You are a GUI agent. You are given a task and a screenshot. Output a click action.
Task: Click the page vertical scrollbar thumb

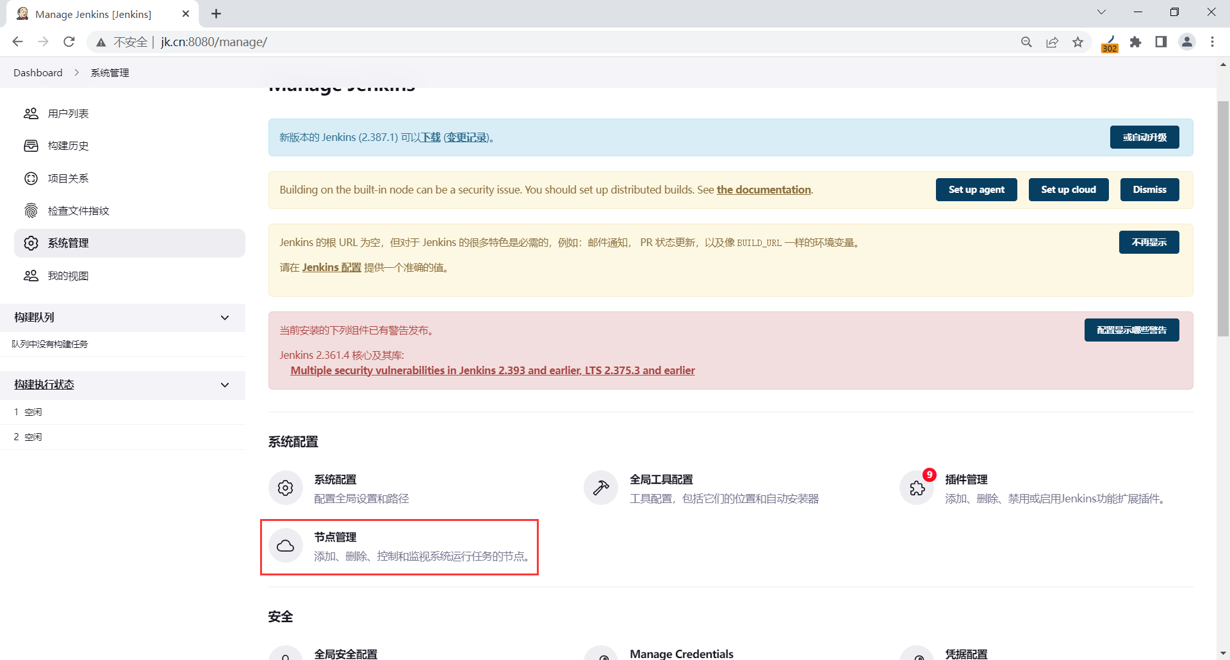pyautogui.click(x=1223, y=218)
